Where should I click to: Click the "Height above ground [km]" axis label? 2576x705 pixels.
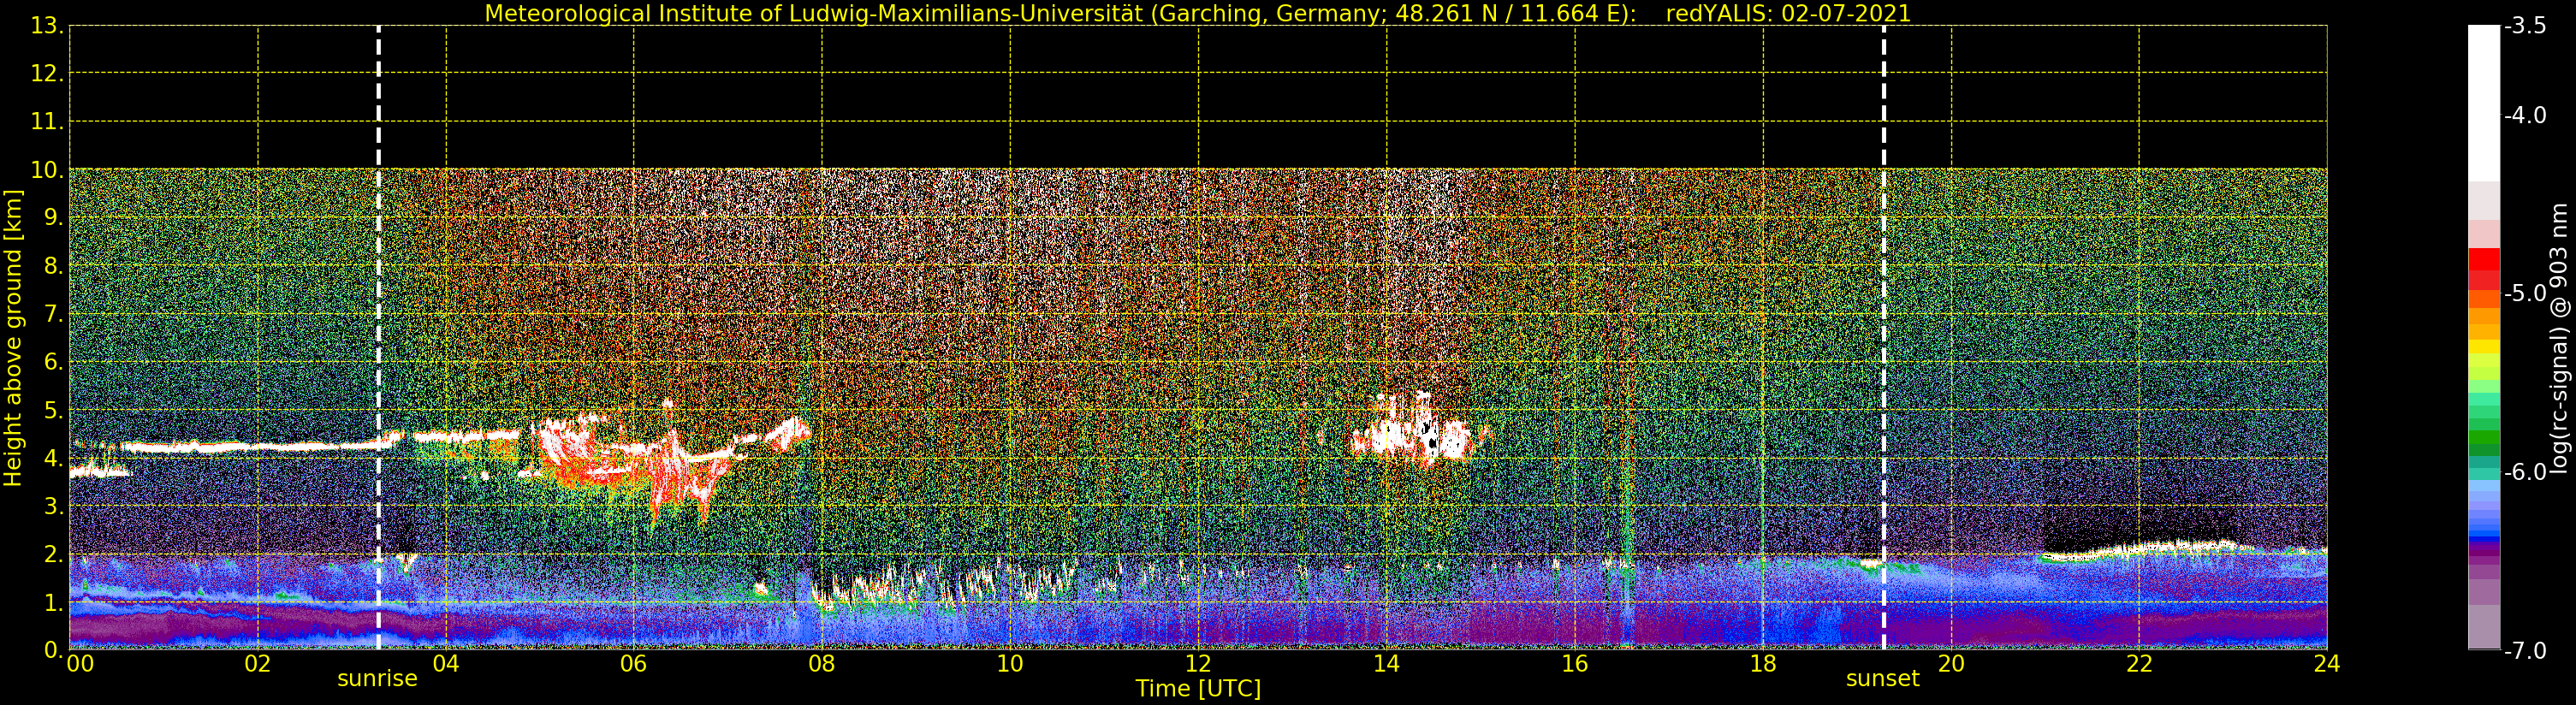point(13,338)
